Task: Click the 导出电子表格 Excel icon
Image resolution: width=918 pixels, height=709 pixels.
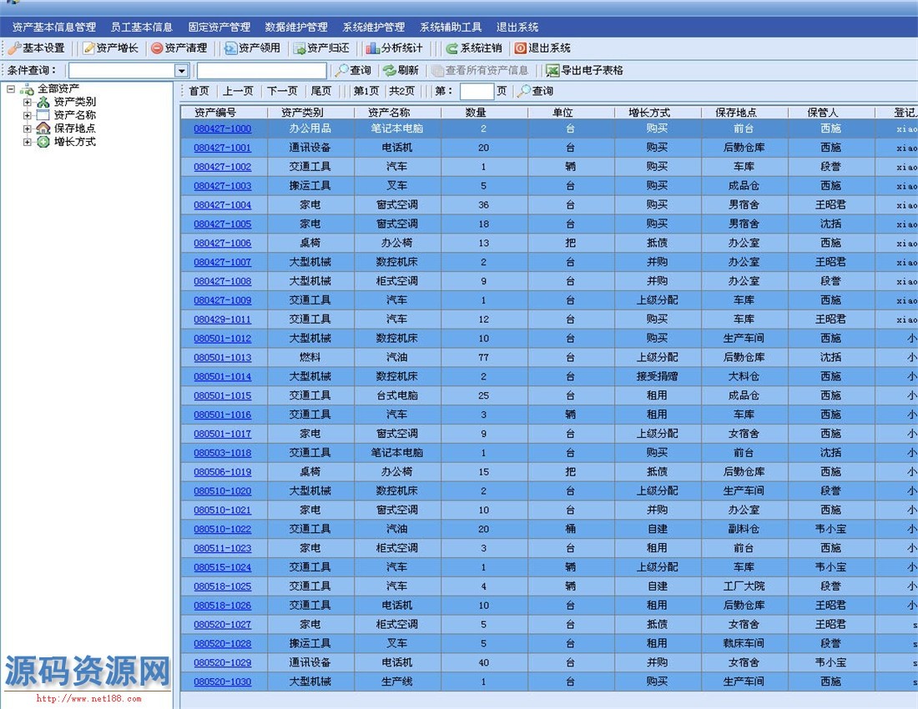Action: (552, 71)
